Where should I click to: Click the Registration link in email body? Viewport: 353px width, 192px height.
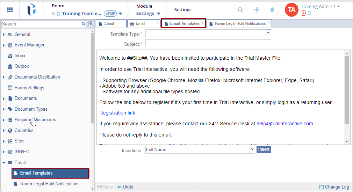point(117,113)
